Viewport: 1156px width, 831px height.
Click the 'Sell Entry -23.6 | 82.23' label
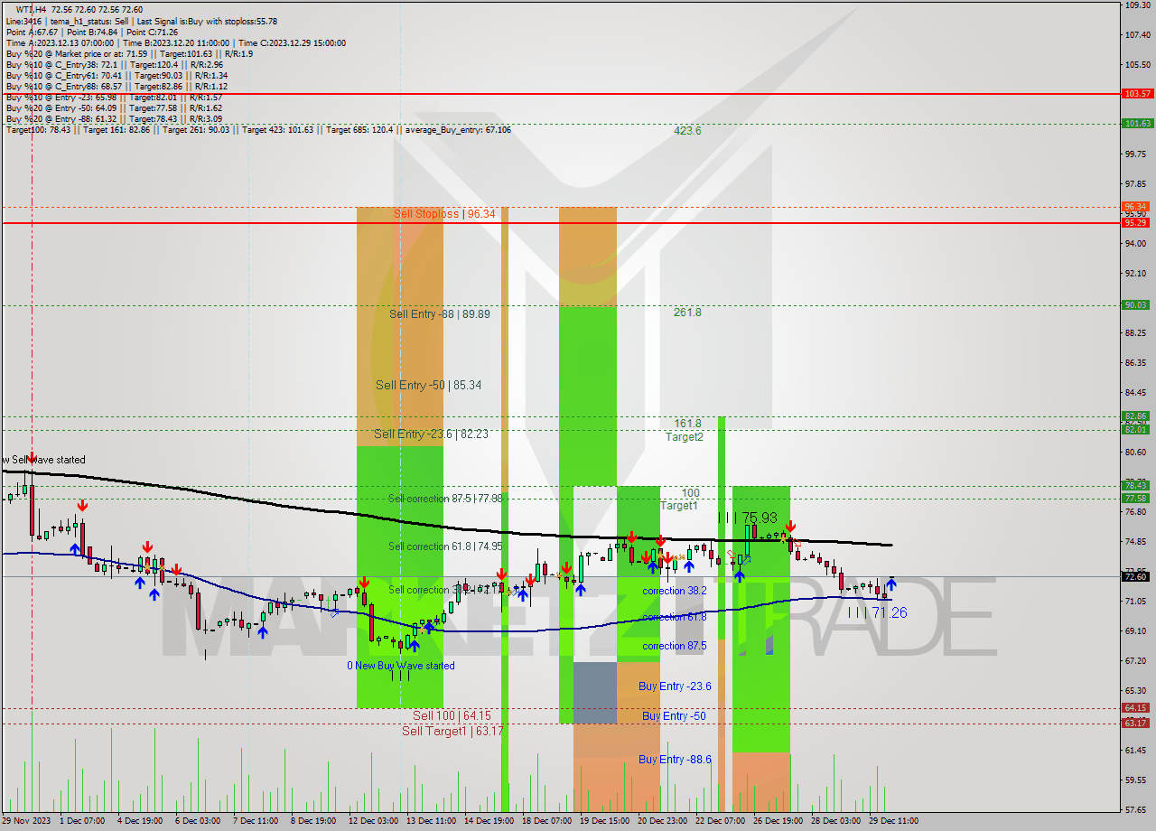[431, 434]
